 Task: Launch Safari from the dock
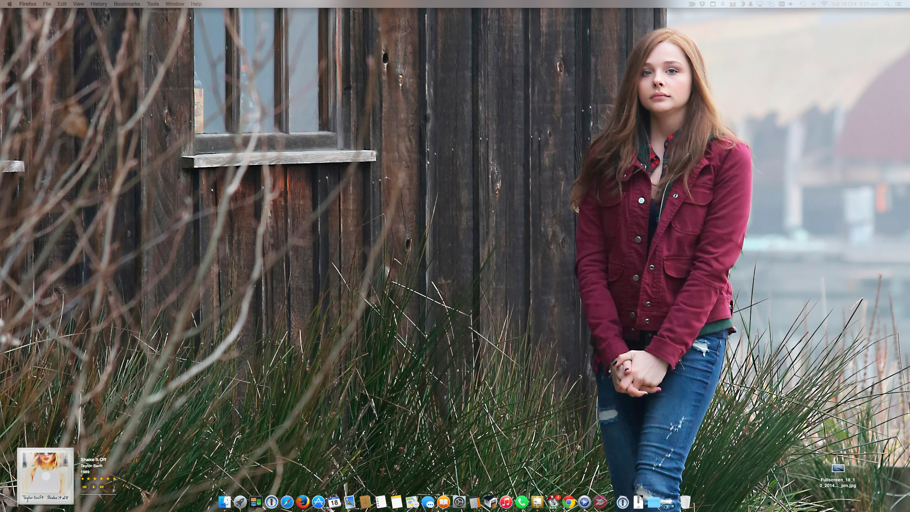[287, 502]
